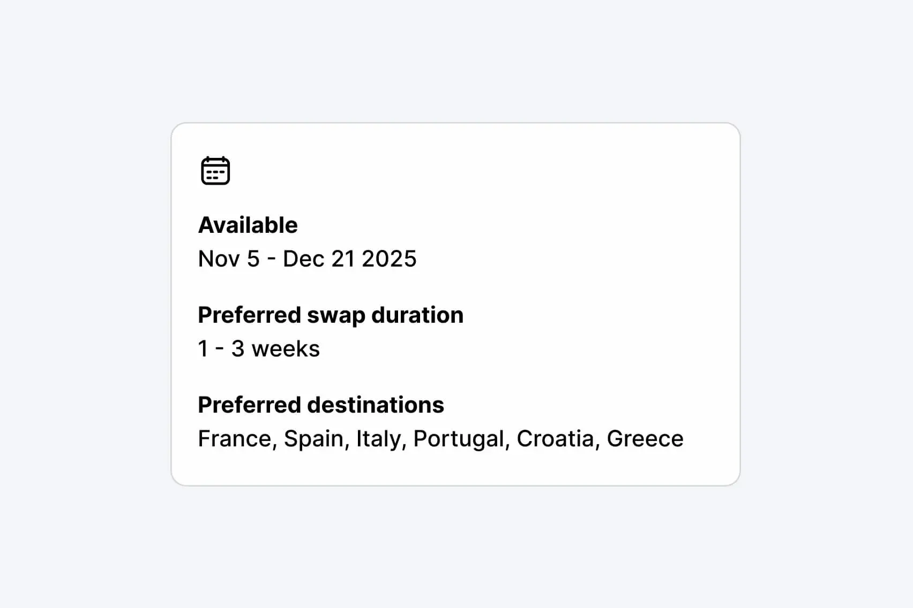Viewport: 913px width, 608px height.
Task: Click the word "weeks" in swap duration
Action: 286,349
